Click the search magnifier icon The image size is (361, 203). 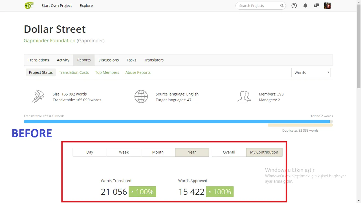(x=282, y=6)
